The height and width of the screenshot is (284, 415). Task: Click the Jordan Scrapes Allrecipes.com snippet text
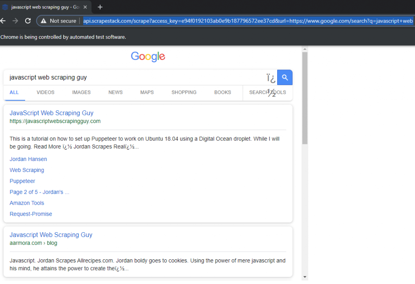coord(148,265)
